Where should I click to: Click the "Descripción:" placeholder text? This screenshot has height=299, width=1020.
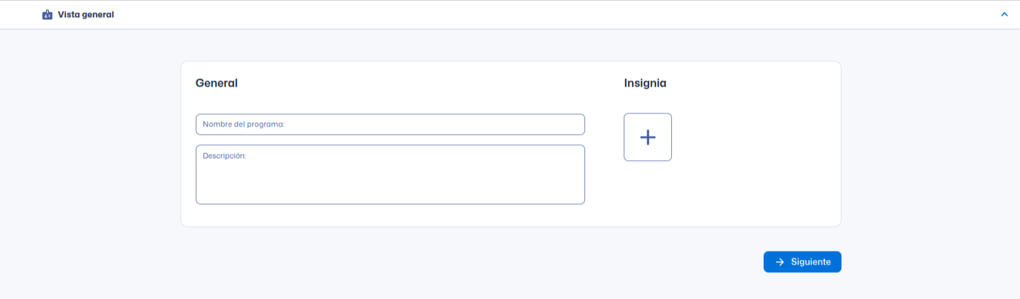click(x=225, y=156)
